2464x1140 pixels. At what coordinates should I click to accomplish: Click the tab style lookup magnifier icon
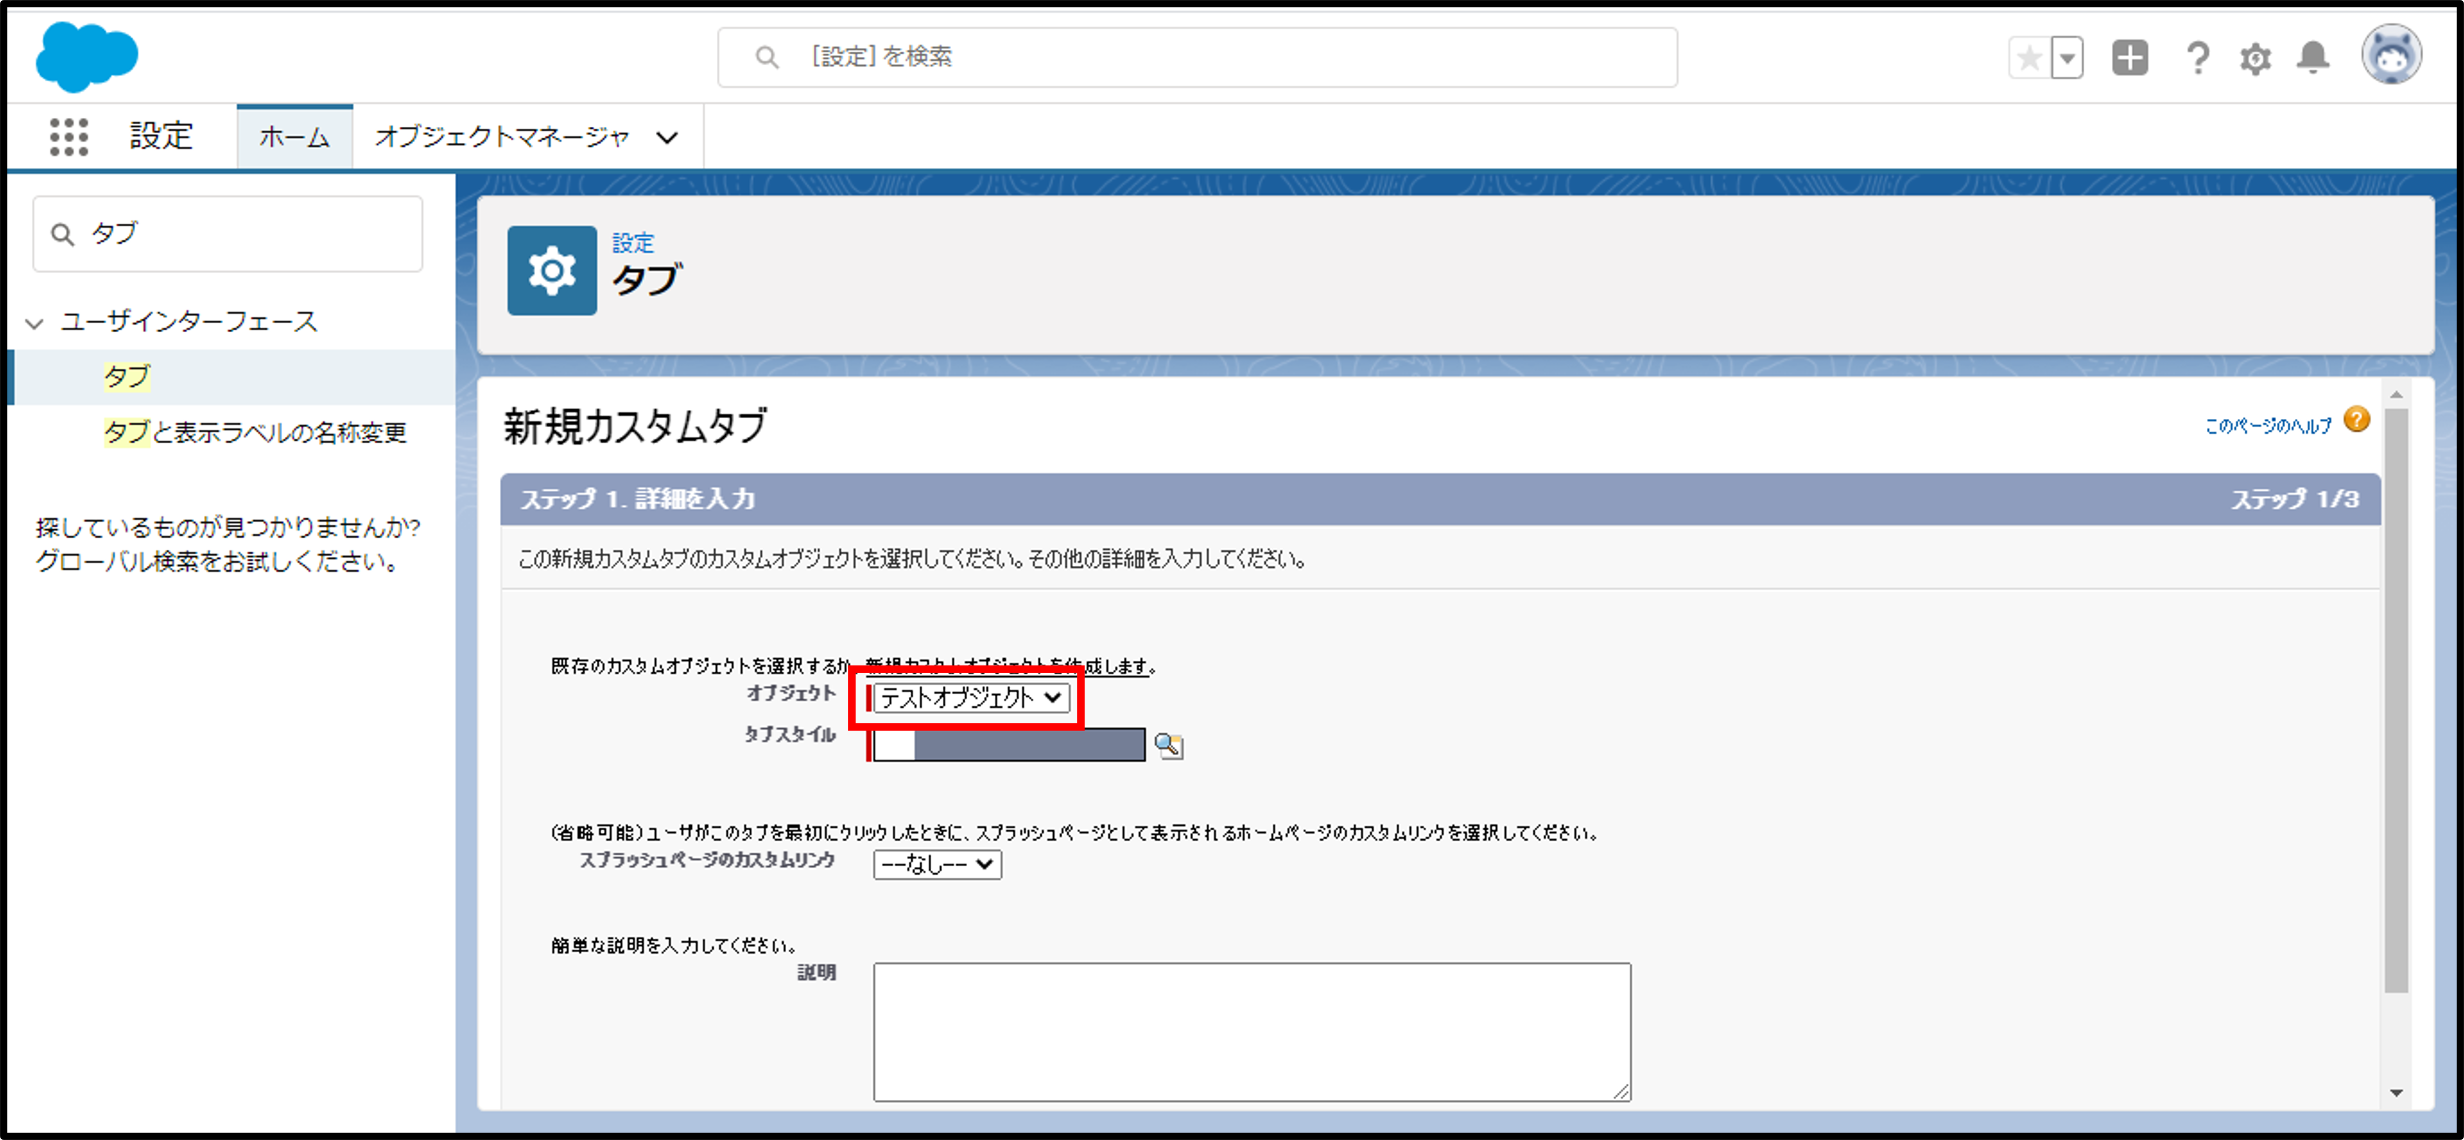(1168, 745)
